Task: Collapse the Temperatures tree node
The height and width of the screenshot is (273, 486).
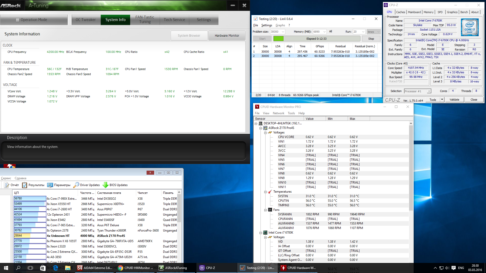Action: tap(265, 192)
